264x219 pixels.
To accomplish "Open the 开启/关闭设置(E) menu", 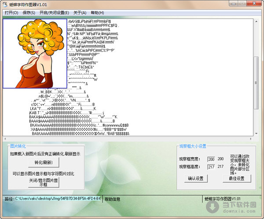I will point(54,13).
